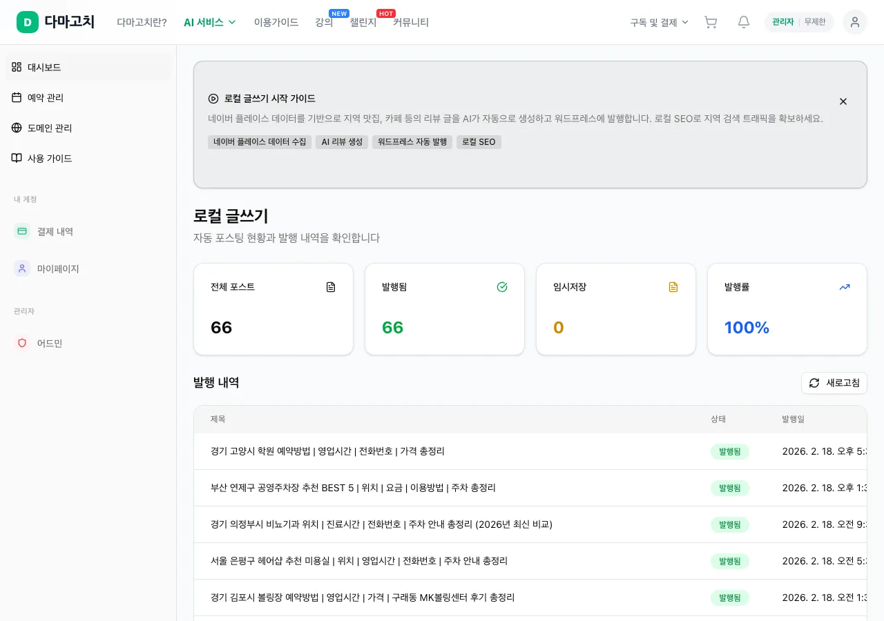Open 마이페이지 in the sidebar
This screenshot has width=884, height=621.
[x=88, y=268]
